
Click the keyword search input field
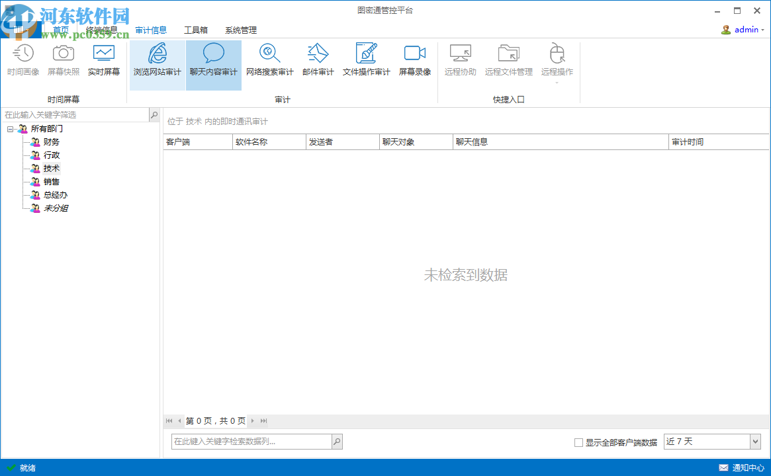(251, 441)
